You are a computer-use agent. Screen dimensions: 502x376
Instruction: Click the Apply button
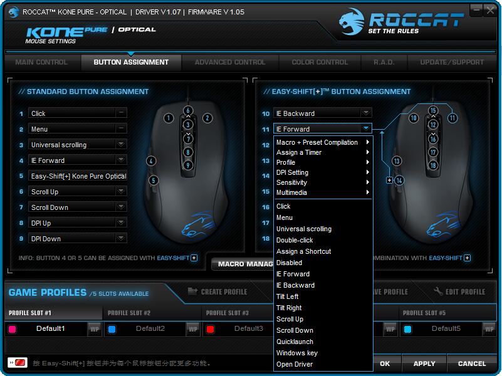424,363
